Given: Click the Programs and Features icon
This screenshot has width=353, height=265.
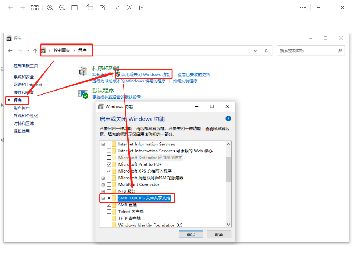Looking at the screenshot, I should 83,71.
